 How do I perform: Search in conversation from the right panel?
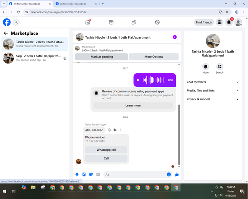click(x=220, y=67)
